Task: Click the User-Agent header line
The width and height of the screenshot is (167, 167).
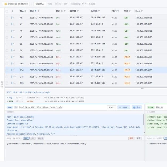Action: pyautogui.click(x=73, y=129)
